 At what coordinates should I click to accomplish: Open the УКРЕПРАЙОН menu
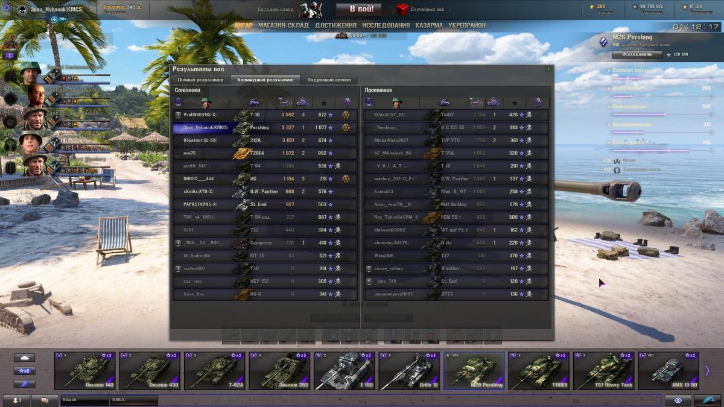coord(467,26)
